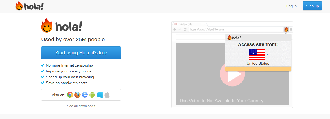Screen dimensions: 330x119
Task: Expand the country dropdown arrow beside flag
Action: coord(268,54)
